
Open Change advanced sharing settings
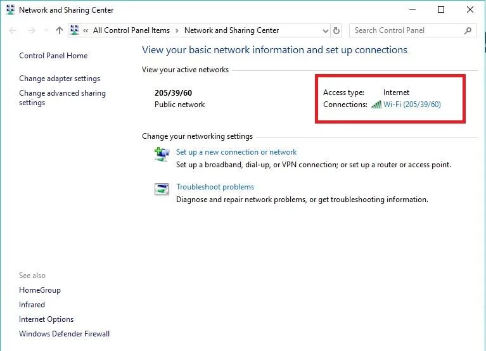coord(62,98)
